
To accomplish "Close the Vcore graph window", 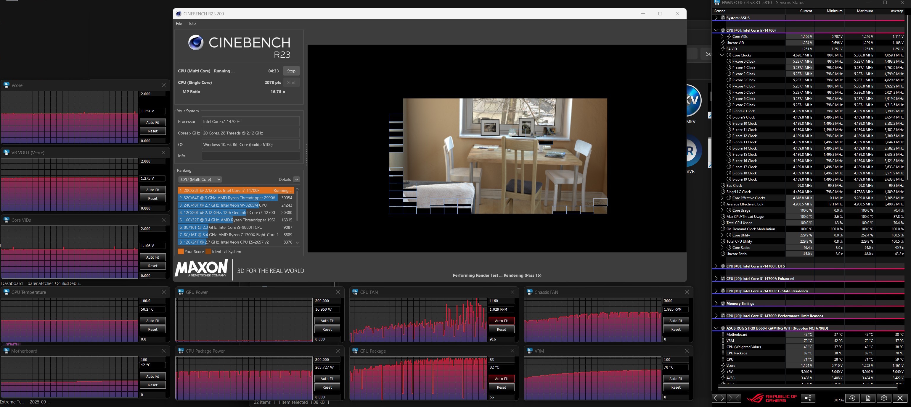I will click(x=164, y=85).
